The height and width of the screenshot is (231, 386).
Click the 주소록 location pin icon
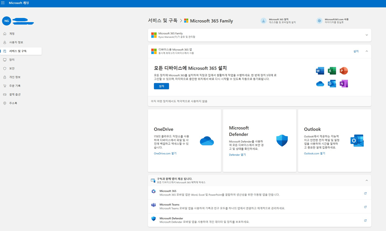[x=5, y=103]
